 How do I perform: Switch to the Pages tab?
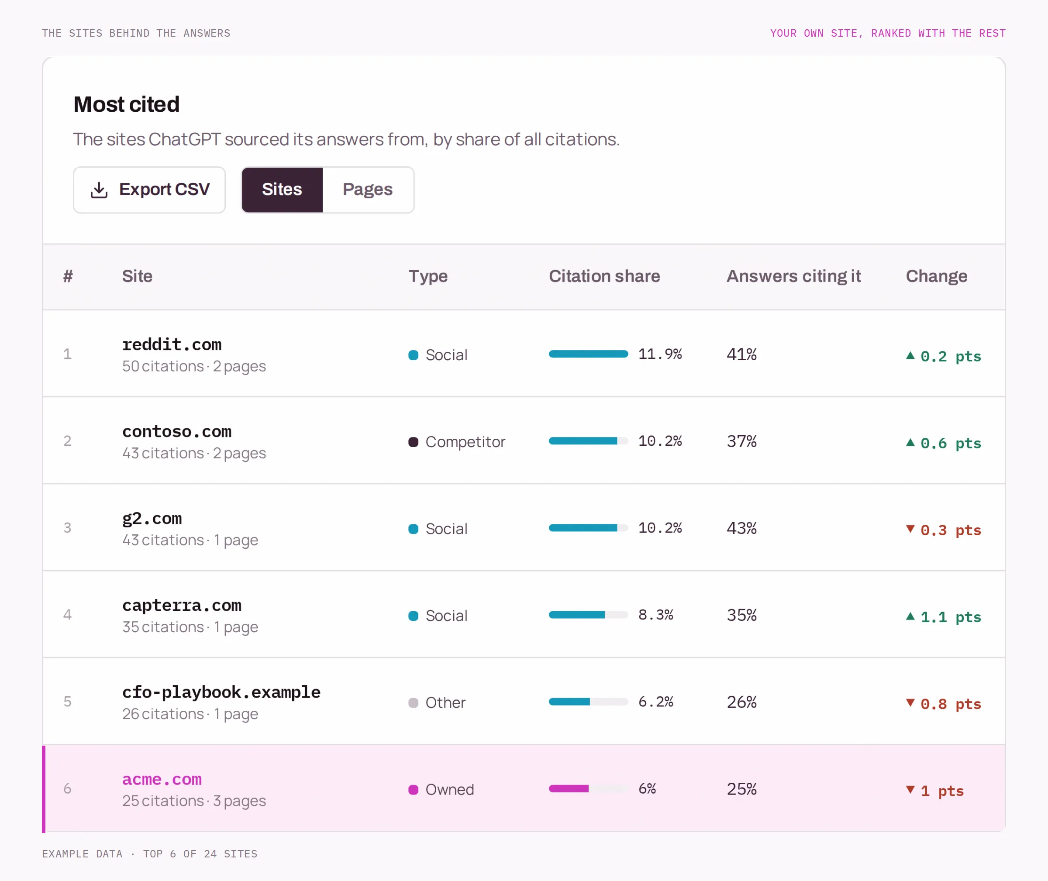pyautogui.click(x=368, y=190)
